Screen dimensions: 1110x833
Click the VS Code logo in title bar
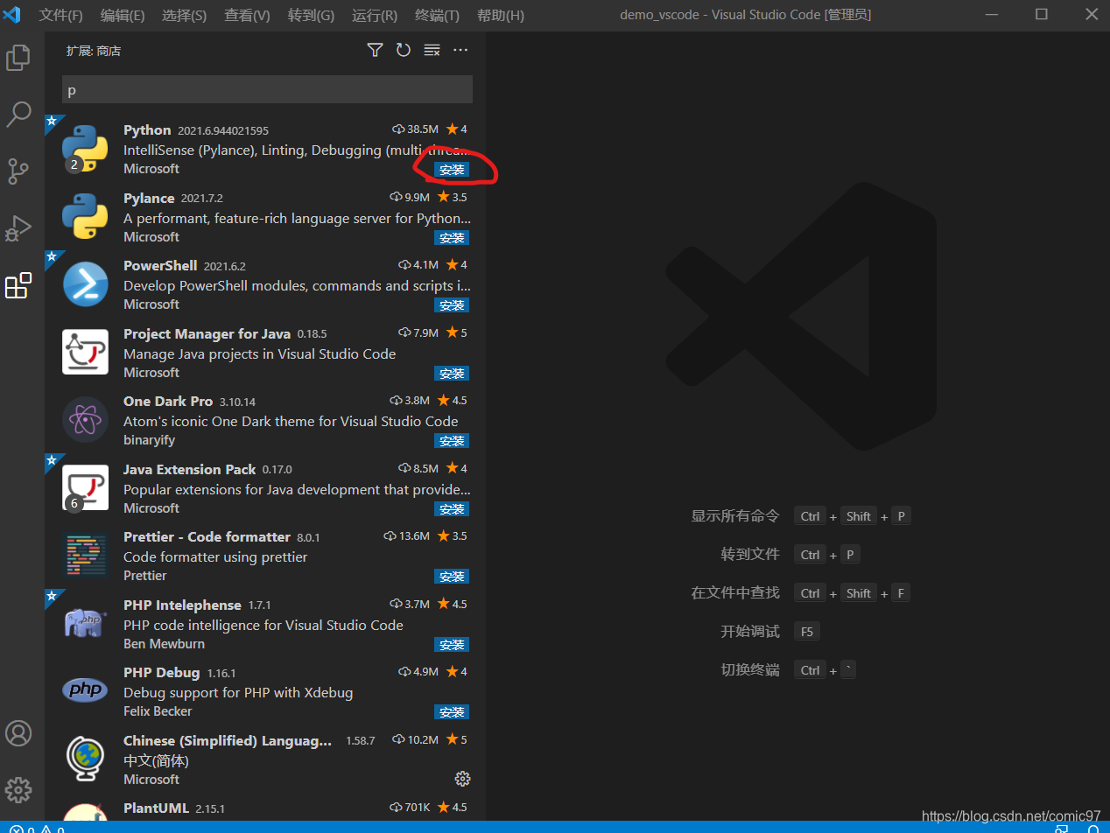[x=12, y=15]
